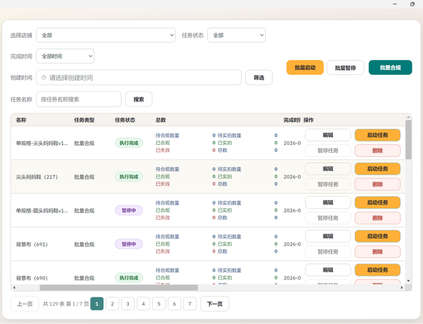This screenshot has height=324, width=423.
Task: Click the table scroll-up arrow
Action: (408, 117)
